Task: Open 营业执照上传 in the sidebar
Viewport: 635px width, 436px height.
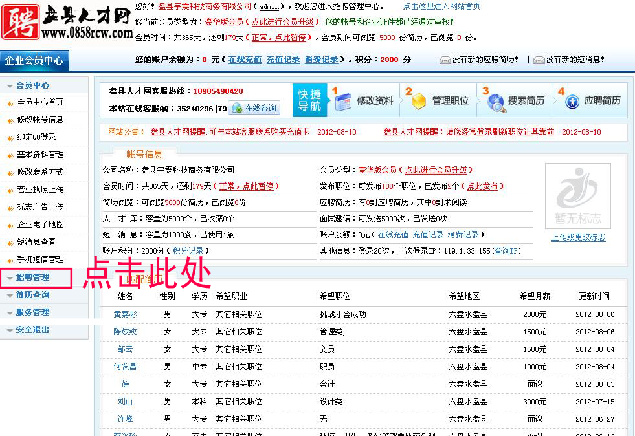Action: (x=40, y=190)
